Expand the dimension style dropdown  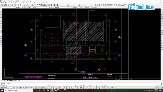[77, 5]
